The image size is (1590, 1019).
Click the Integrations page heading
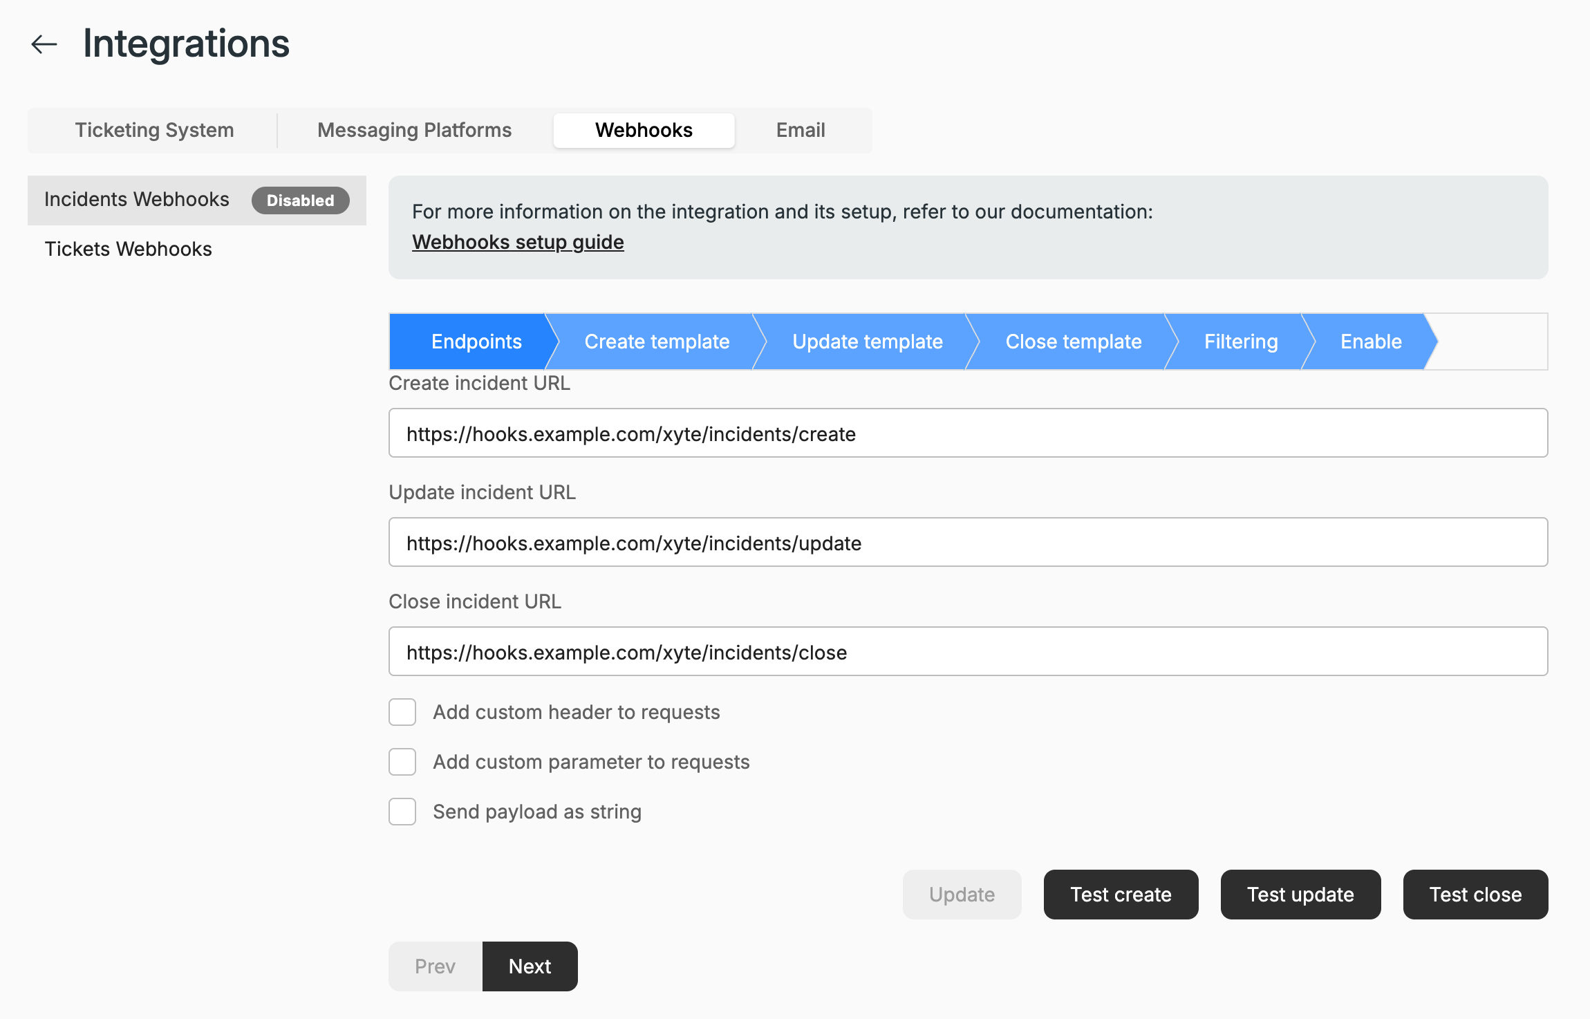pyautogui.click(x=186, y=44)
